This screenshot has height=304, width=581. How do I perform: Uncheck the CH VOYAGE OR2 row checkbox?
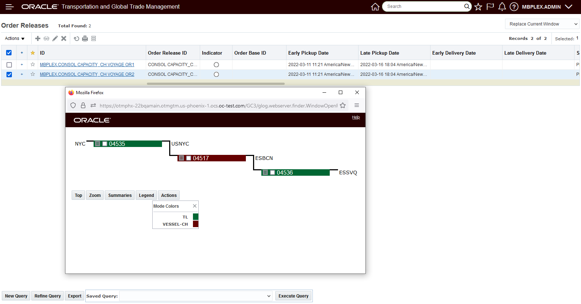9,74
